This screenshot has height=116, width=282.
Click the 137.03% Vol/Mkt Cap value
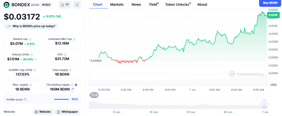point(22,74)
